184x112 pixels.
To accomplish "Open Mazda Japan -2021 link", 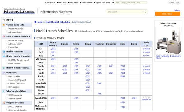I will [x=88, y=80].
